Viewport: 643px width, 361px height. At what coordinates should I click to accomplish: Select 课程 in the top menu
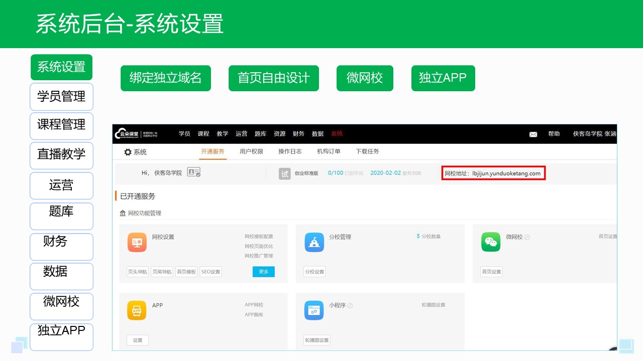pyautogui.click(x=203, y=134)
